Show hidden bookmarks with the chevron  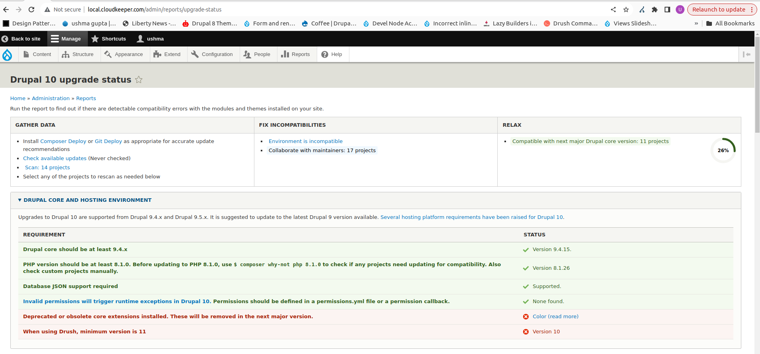click(x=696, y=23)
